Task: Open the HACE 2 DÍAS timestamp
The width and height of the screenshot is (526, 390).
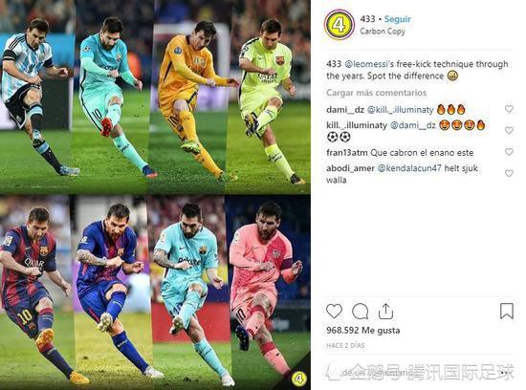Action: pyautogui.click(x=345, y=345)
